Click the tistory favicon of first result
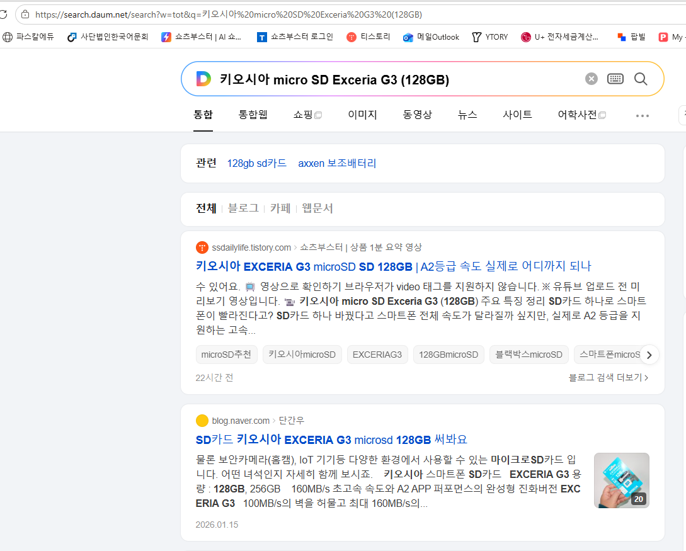 click(x=202, y=247)
